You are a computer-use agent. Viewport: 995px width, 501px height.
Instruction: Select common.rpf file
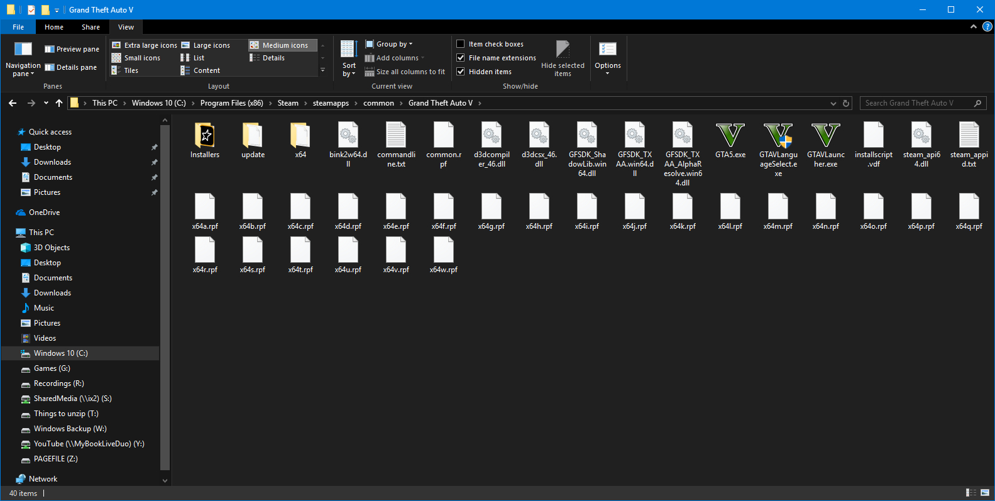click(x=444, y=145)
